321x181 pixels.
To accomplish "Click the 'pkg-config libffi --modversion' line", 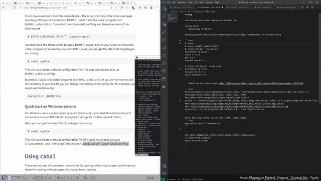I will 202,124.
